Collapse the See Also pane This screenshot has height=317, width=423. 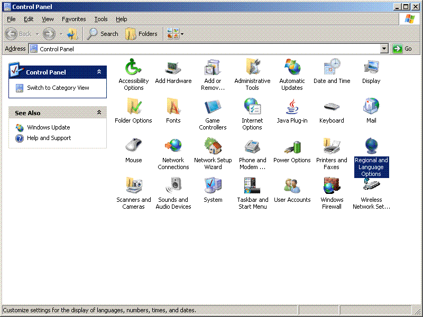pos(99,113)
